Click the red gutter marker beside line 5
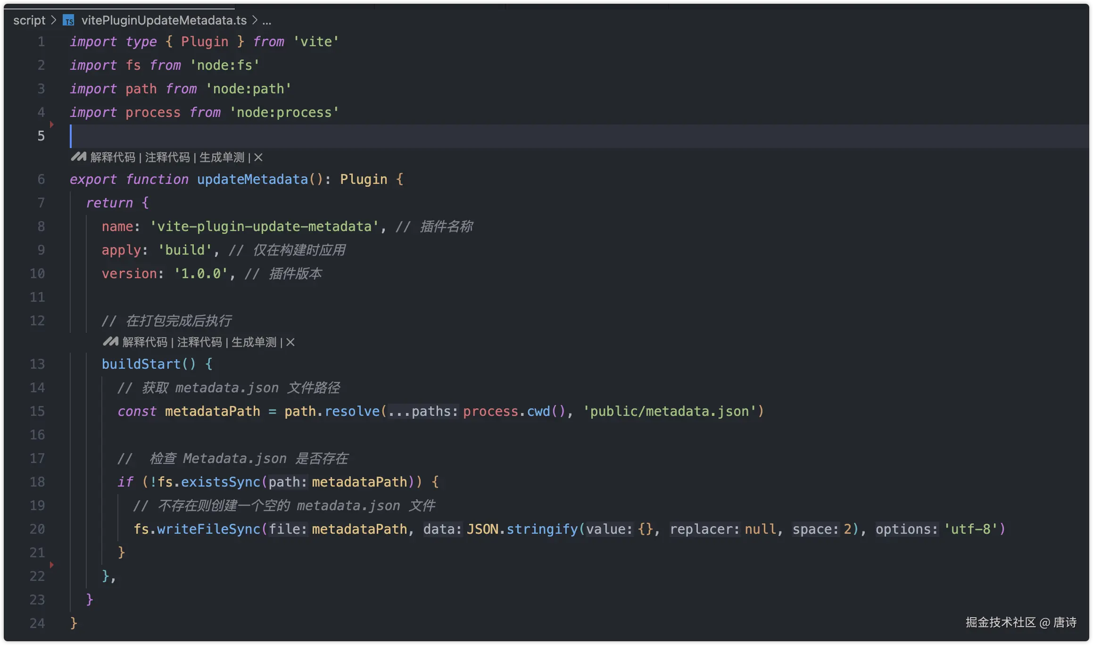This screenshot has height=645, width=1093. click(x=51, y=124)
